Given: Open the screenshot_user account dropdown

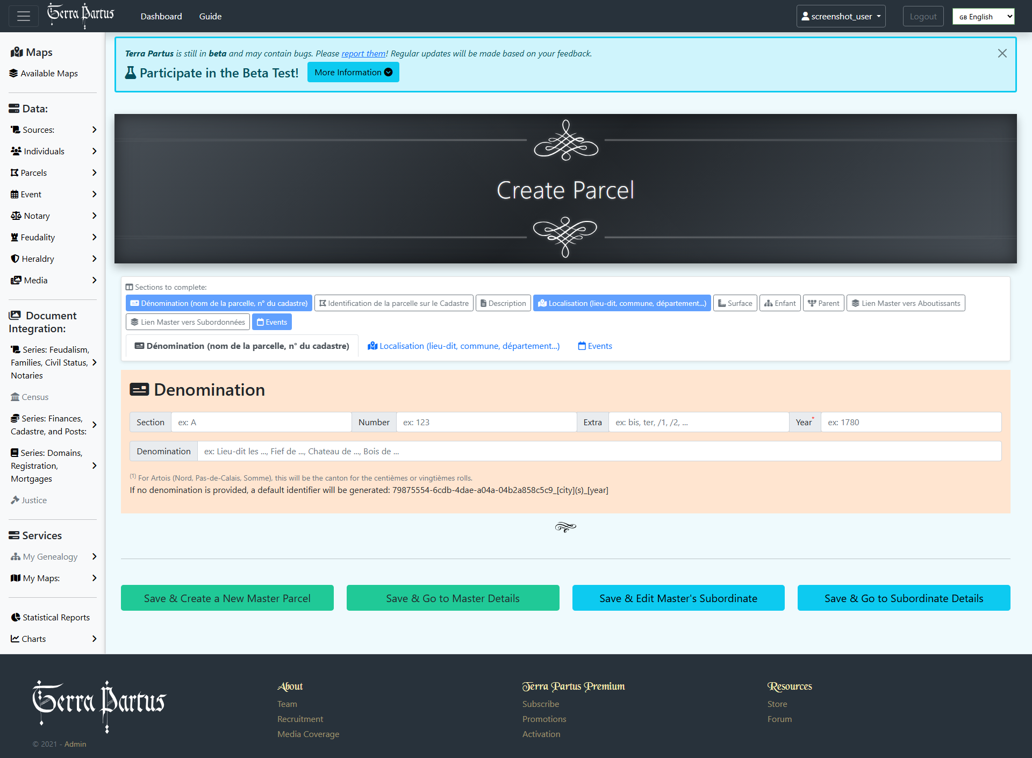Looking at the screenshot, I should (x=841, y=16).
